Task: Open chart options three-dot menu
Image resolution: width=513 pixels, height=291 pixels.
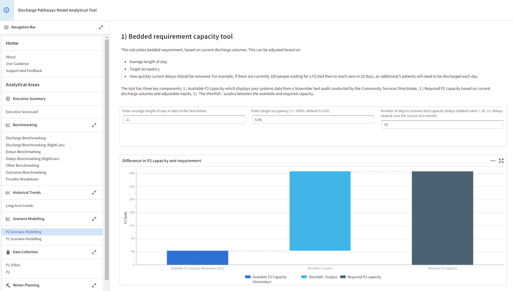Action: coord(493,161)
